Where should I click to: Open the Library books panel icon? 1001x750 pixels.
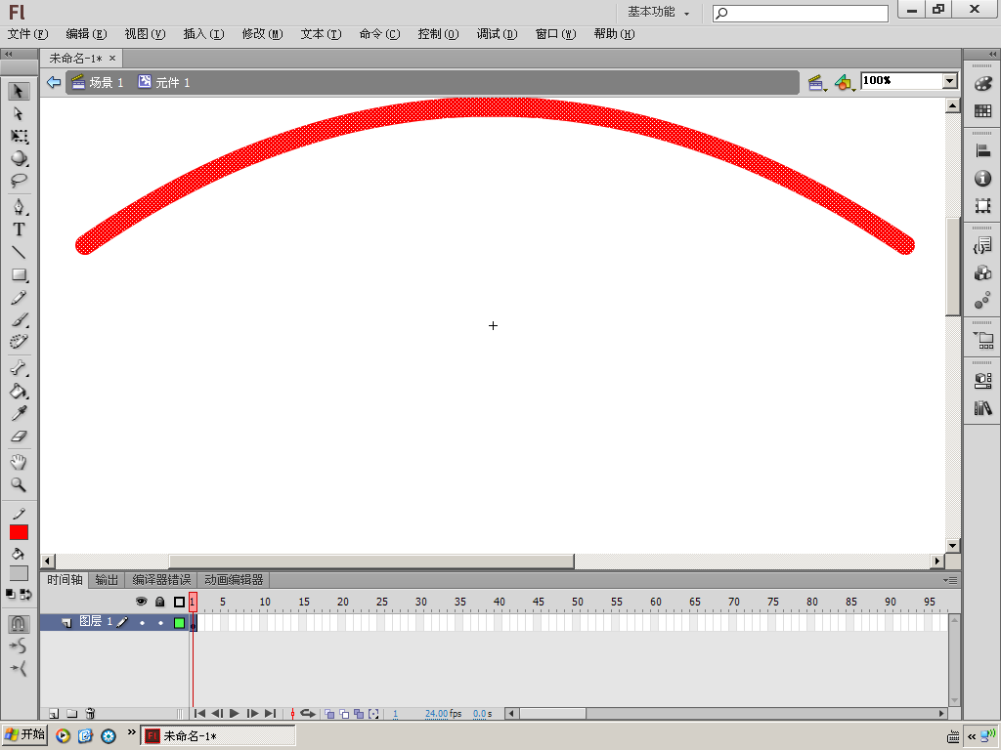pyautogui.click(x=982, y=407)
